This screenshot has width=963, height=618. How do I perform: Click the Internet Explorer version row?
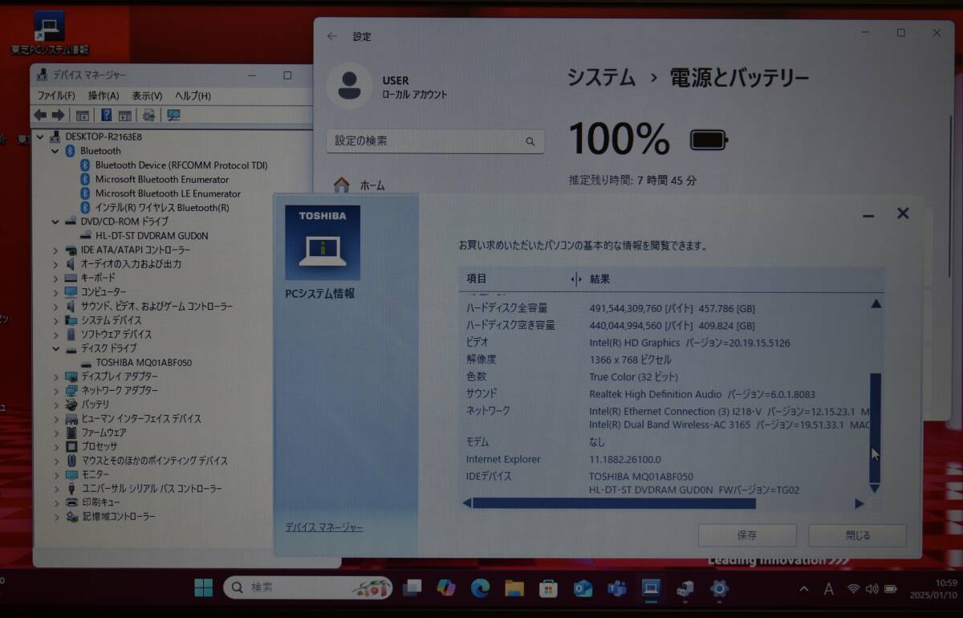(666, 459)
